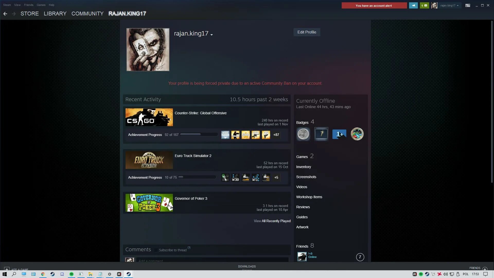
Task: Open the Reviews link
Action: tap(303, 207)
